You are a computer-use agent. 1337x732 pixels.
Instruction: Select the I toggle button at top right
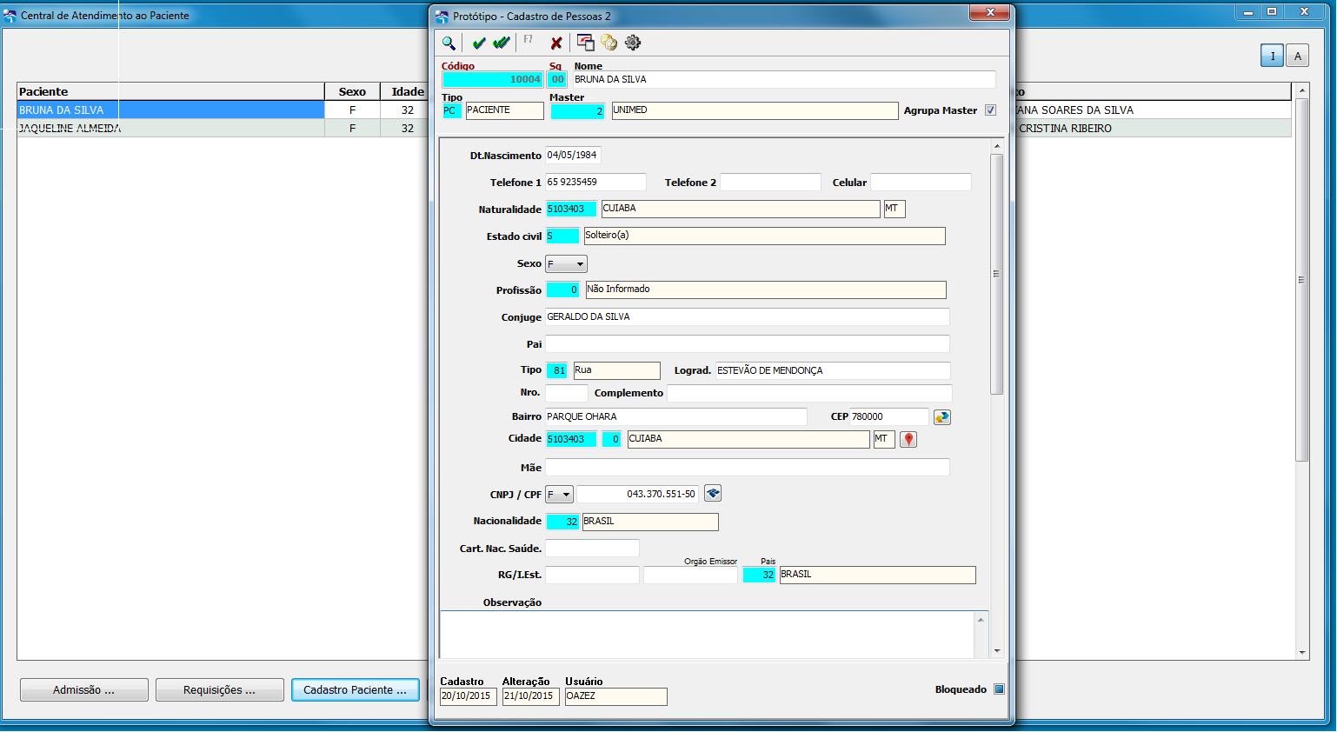pyautogui.click(x=1272, y=56)
